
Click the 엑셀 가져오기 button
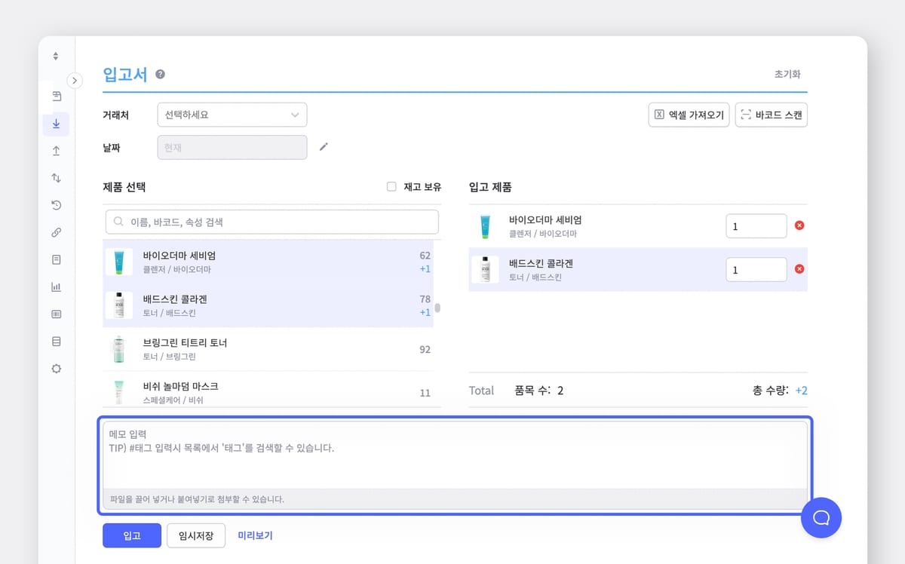tap(688, 115)
